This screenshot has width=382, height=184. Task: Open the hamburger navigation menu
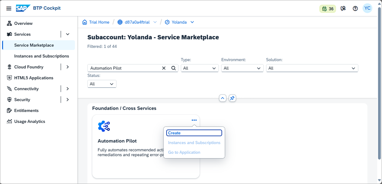point(9,8)
